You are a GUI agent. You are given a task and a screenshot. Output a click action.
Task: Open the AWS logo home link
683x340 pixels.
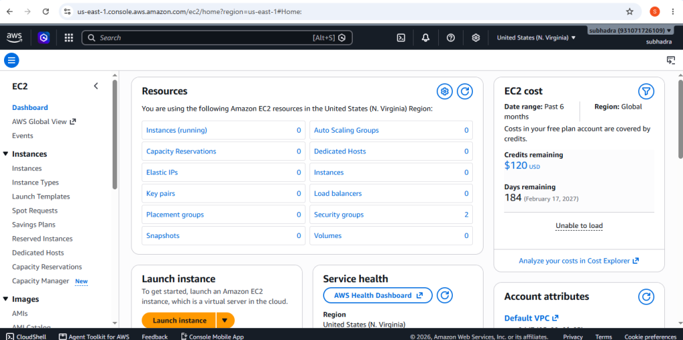(x=15, y=38)
